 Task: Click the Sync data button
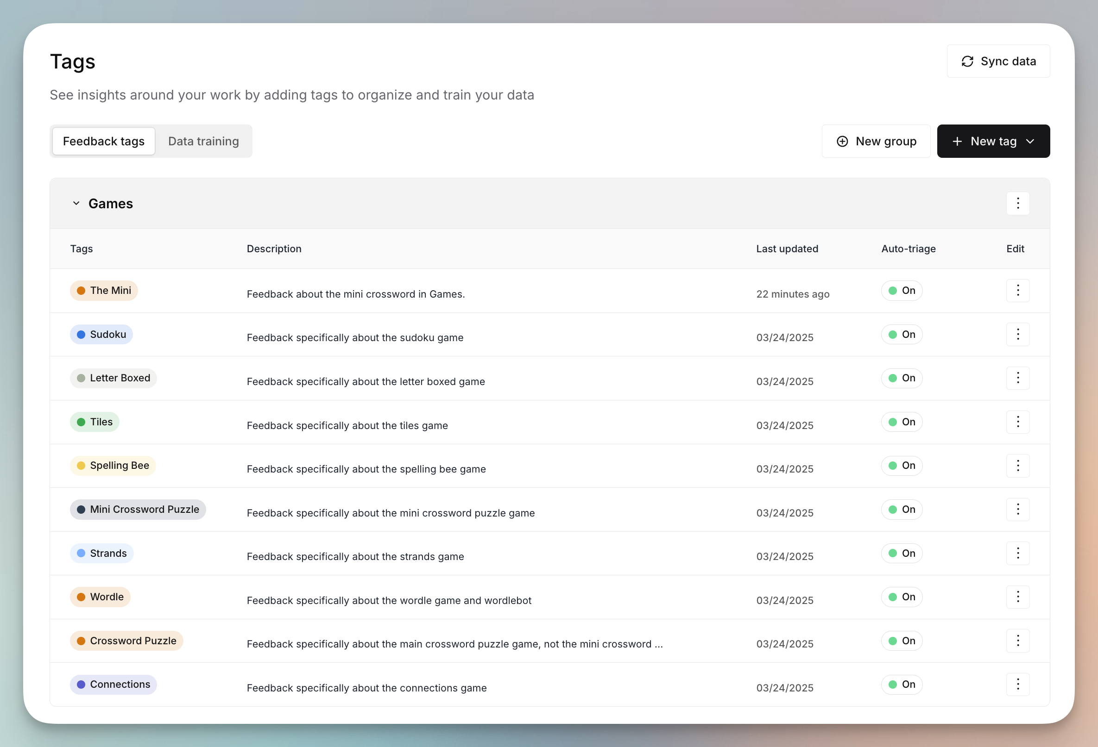[x=998, y=62]
